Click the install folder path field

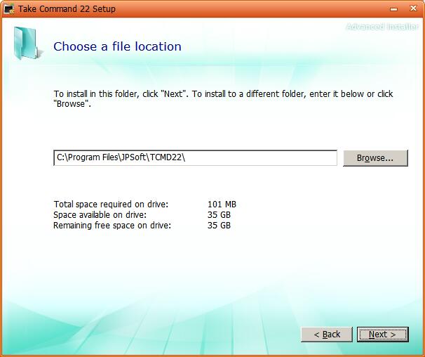point(196,157)
